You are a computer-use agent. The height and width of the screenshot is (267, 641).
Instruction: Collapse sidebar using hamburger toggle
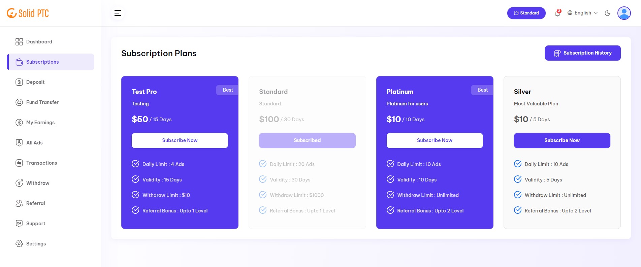(118, 13)
